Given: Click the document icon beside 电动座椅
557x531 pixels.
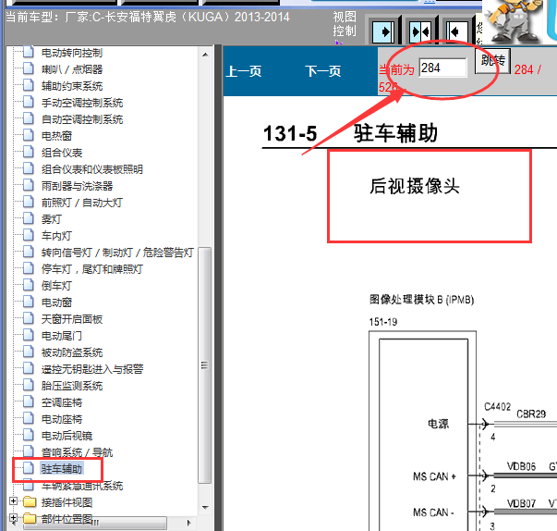Looking at the screenshot, I should pos(29,418).
